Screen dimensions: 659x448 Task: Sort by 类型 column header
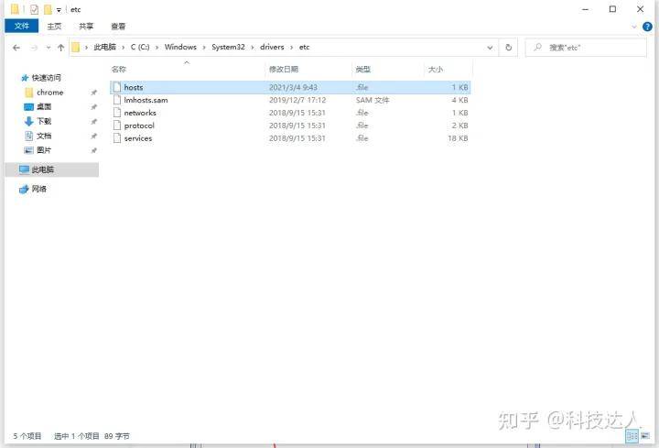(363, 69)
